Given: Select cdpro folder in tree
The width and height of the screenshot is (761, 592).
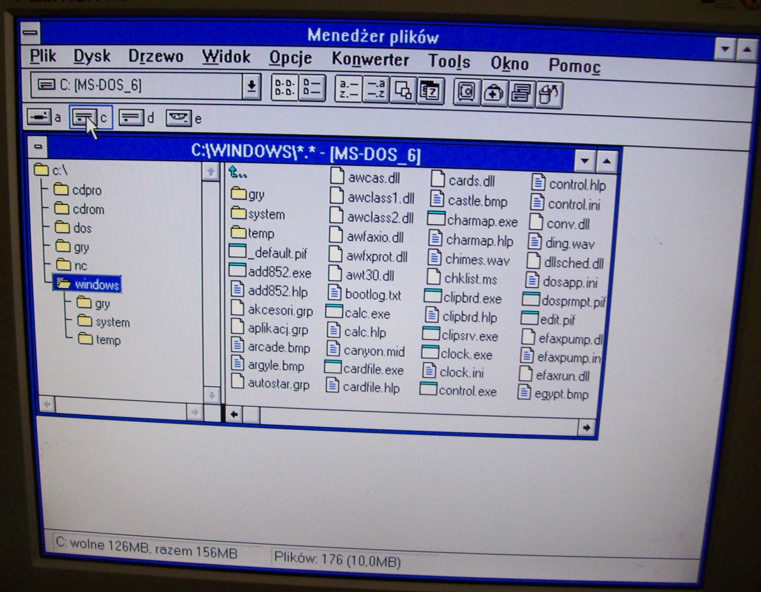Looking at the screenshot, I should 77,190.
